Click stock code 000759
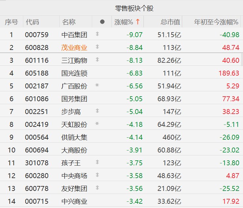 point(37,35)
